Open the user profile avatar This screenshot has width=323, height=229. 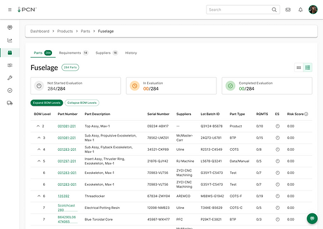point(313,9)
